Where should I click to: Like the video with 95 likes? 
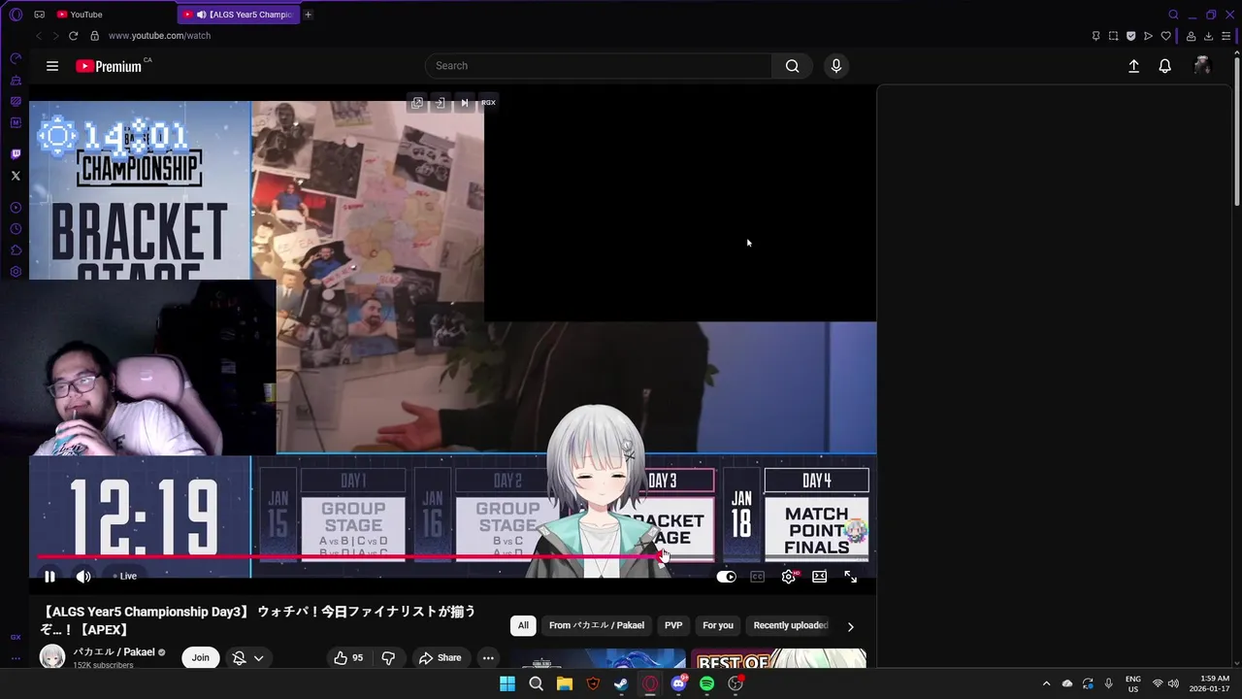click(x=348, y=658)
